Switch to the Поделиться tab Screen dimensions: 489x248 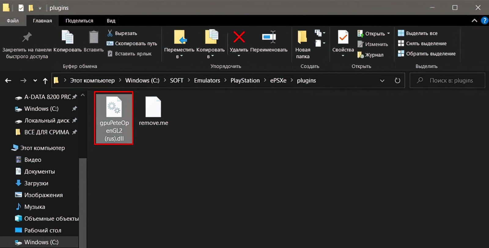pos(79,21)
